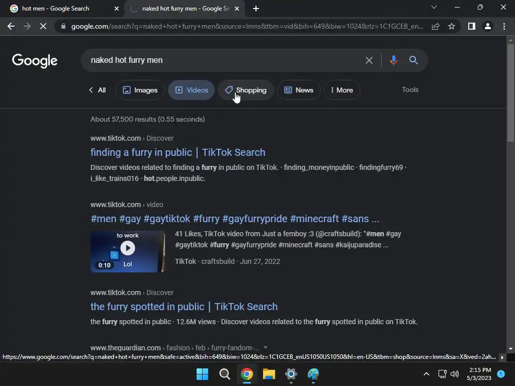Click scrollbar down arrow
This screenshot has height=386, width=515.
pos(510,349)
